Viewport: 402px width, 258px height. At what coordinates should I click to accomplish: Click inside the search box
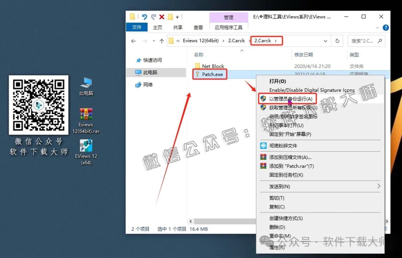[365, 40]
